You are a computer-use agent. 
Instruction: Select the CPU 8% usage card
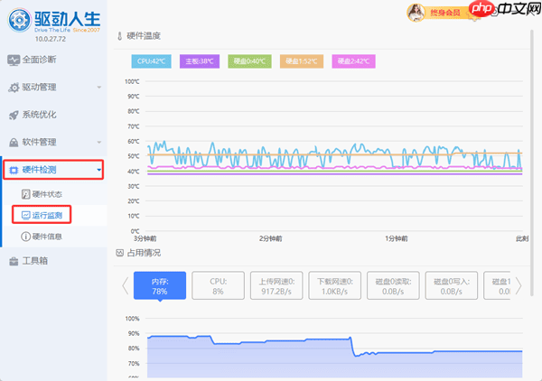[x=218, y=285]
